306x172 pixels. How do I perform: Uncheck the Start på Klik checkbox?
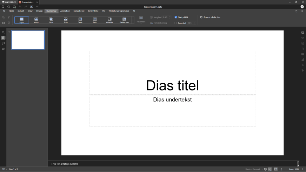pos(176,17)
